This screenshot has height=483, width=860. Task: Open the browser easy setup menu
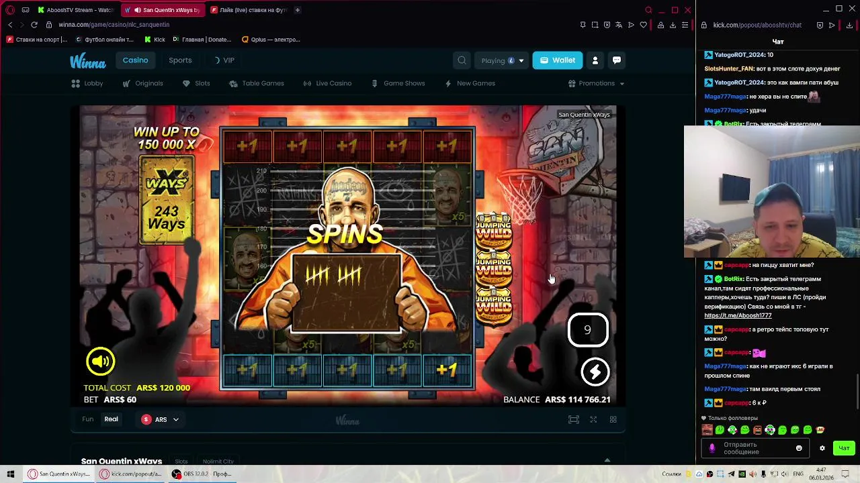pos(685,25)
